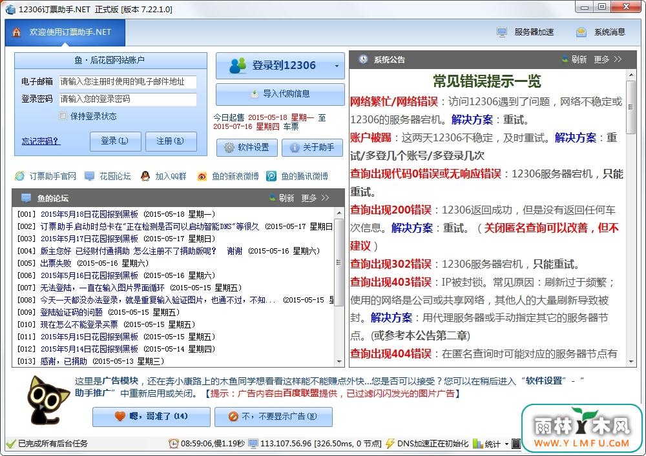Click the server IP 113.107.56.96 status entry
This screenshot has width=646, height=456.
[316, 444]
